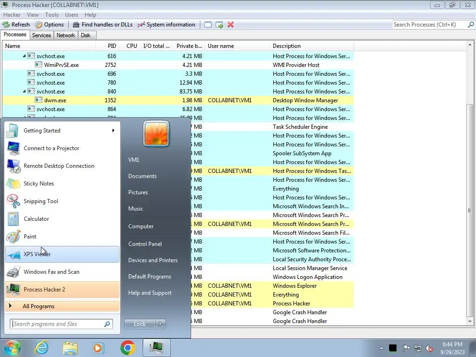Image resolution: width=476 pixels, height=357 pixels.
Task: Launch the Snipping Tool
Action: 62,201
